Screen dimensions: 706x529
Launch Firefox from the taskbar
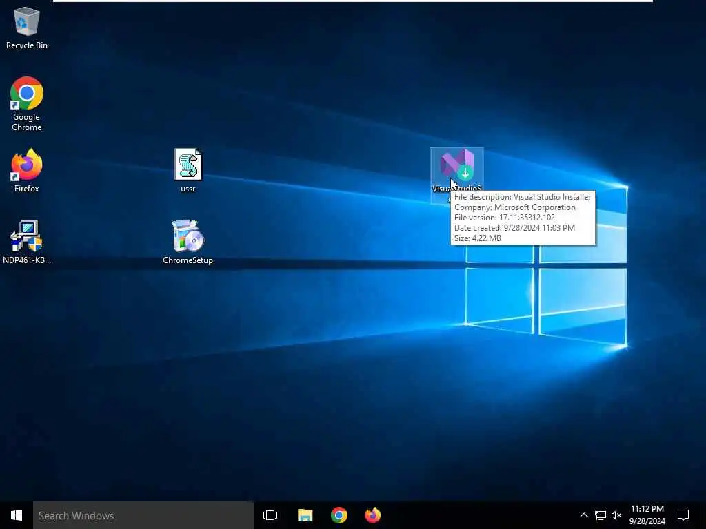(373, 515)
